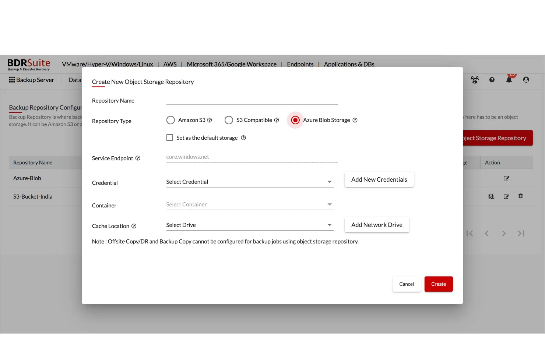The width and height of the screenshot is (545, 363).
Task: Click the S3 Compatible help icon
Action: click(x=277, y=120)
